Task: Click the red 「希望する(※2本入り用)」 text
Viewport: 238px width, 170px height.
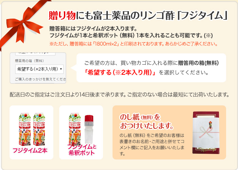Action: pos(120,72)
